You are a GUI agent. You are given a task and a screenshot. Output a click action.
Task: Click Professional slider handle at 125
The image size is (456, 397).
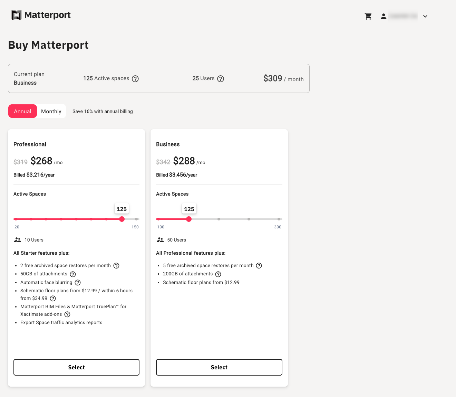[x=122, y=219]
